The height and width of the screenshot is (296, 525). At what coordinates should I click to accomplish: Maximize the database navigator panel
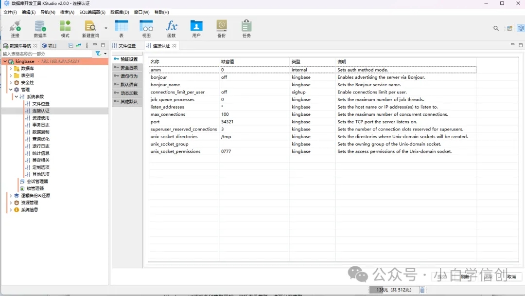pyautogui.click(x=103, y=45)
